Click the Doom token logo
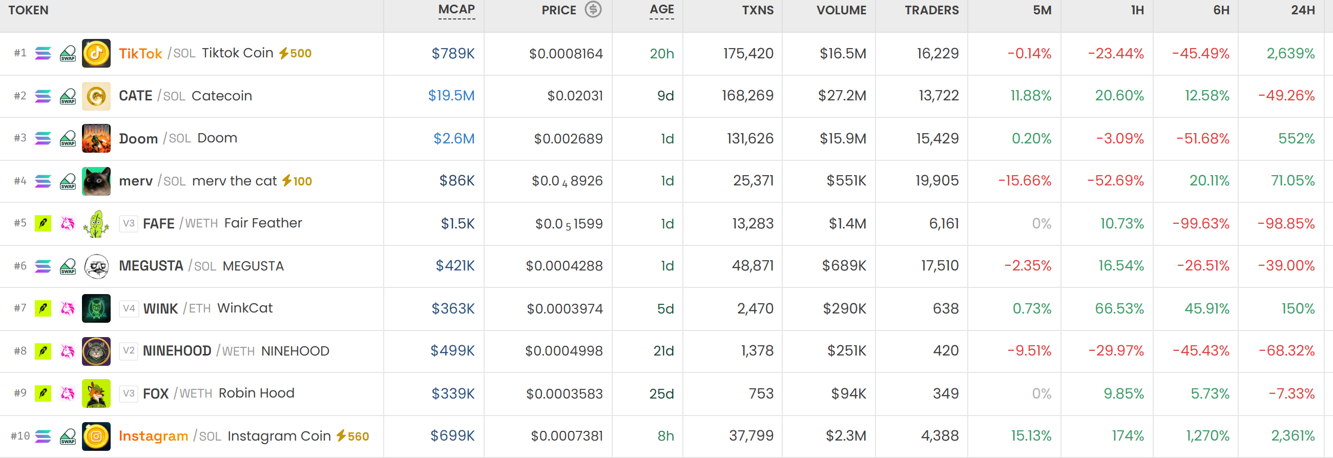The width and height of the screenshot is (1333, 458). 96,138
